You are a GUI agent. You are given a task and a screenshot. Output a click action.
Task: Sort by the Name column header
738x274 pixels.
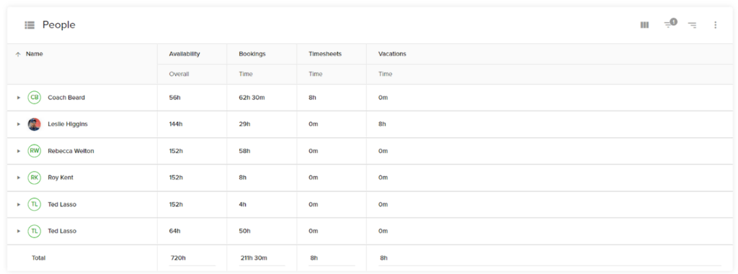tap(35, 54)
